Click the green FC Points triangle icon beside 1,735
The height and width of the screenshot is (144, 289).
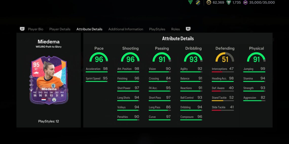pyautogui.click(x=229, y=3)
